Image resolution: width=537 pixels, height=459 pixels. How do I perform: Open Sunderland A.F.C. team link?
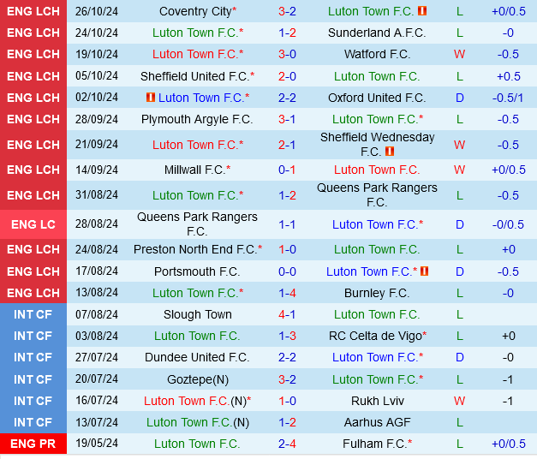[x=377, y=33]
